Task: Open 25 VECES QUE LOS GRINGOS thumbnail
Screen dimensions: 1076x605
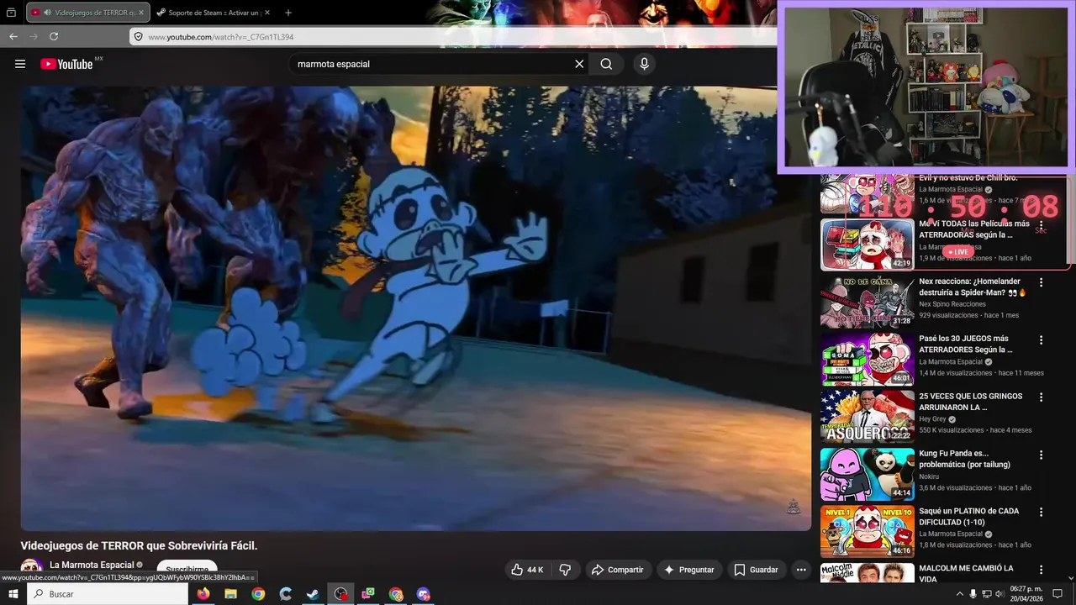Action: [x=867, y=416]
